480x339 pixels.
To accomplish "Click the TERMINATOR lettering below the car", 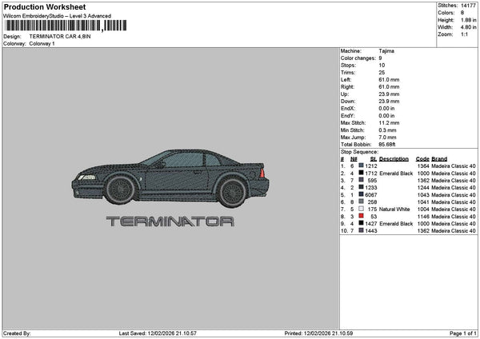I will (x=170, y=221).
